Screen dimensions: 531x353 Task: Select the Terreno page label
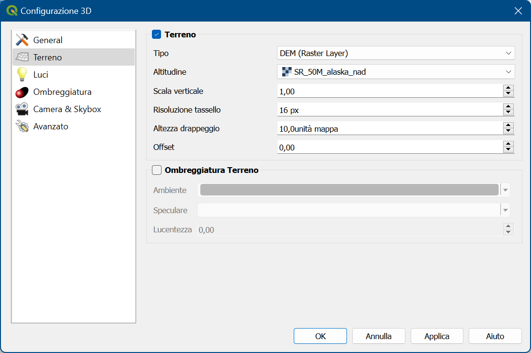point(47,57)
